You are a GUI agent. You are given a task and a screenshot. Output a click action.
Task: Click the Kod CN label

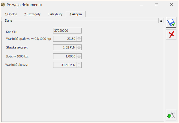click(x=12, y=32)
